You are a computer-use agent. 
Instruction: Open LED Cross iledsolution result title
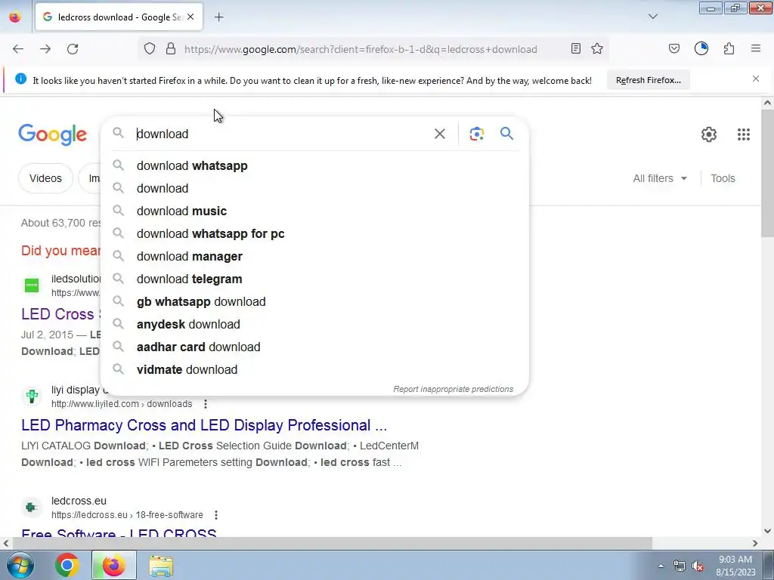60,314
